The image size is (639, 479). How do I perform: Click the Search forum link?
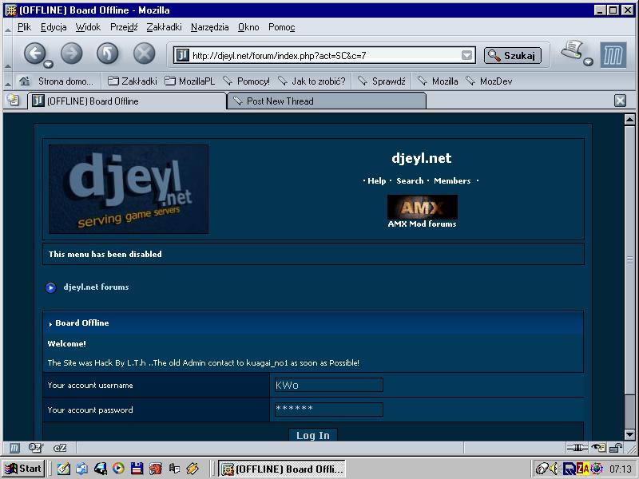click(410, 181)
